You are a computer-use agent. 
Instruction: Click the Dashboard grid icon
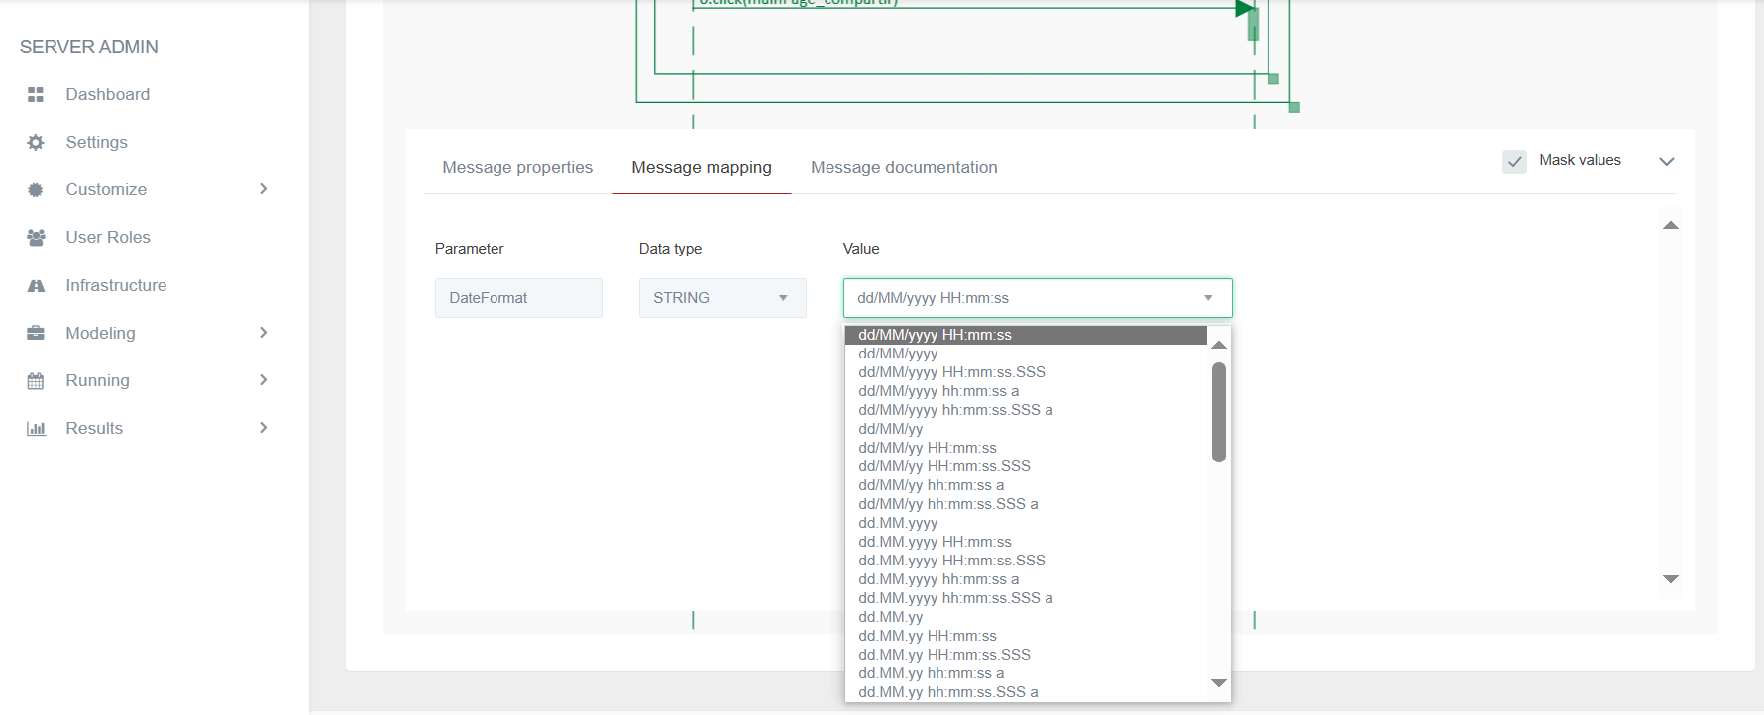coord(36,95)
